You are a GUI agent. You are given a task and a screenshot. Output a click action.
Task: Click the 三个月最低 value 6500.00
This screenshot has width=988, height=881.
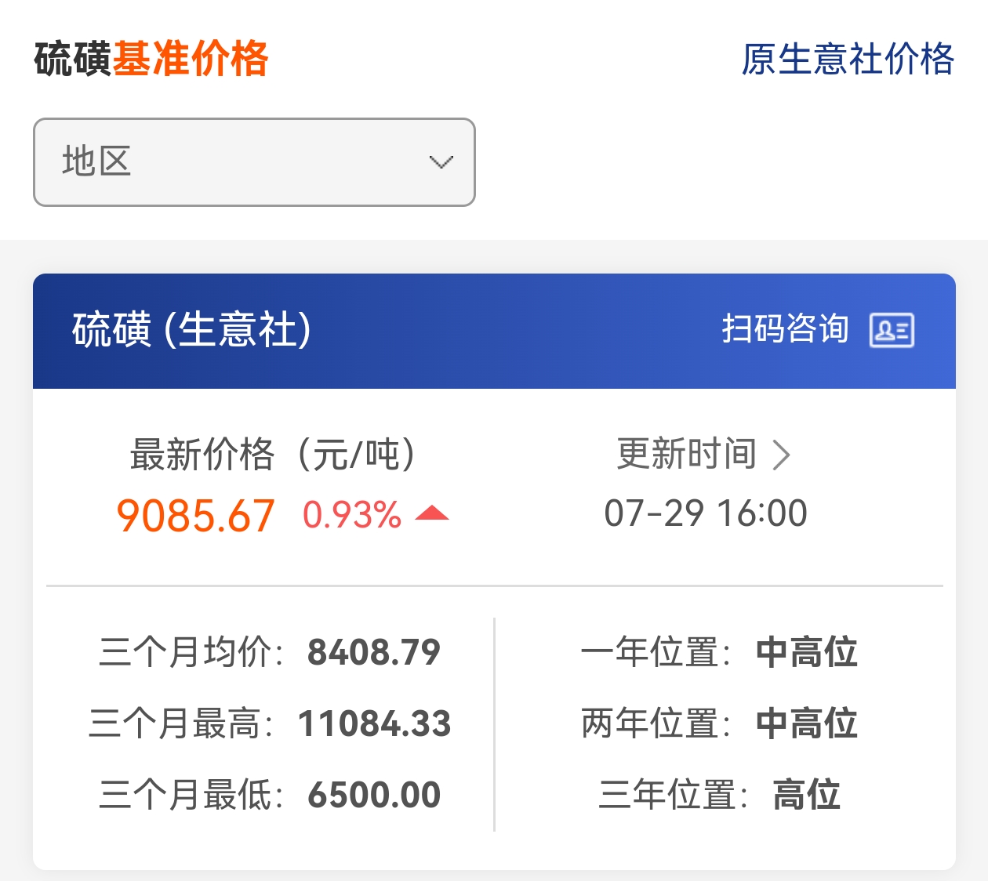(x=374, y=795)
